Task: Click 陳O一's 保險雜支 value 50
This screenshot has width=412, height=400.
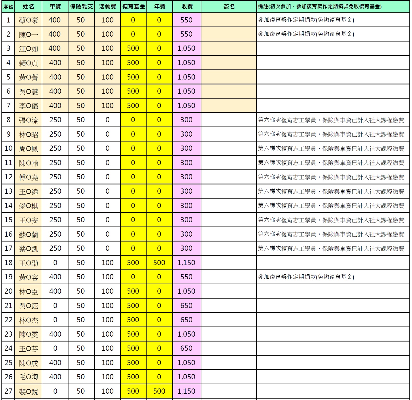Action: pyautogui.click(x=81, y=34)
